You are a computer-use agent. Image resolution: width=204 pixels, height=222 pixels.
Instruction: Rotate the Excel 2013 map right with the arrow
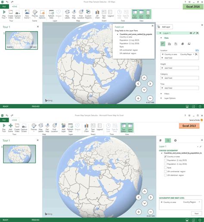151,197
